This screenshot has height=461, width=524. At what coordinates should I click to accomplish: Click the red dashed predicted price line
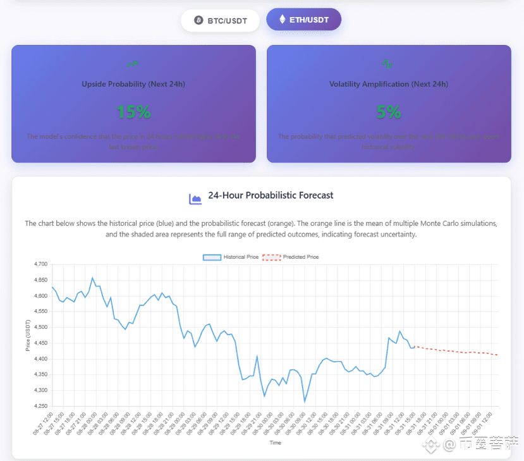point(456,351)
